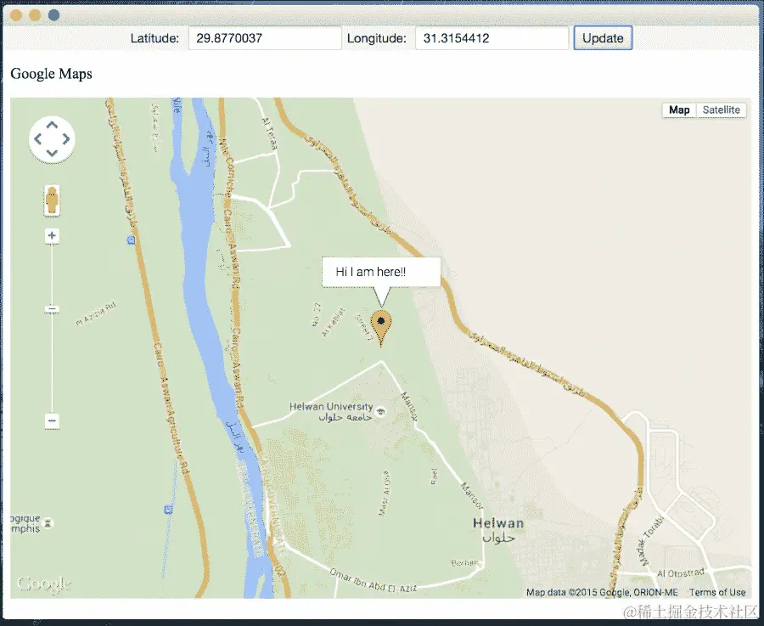Click the red window close button
Image resolution: width=764 pixels, height=626 pixels.
pyautogui.click(x=16, y=15)
